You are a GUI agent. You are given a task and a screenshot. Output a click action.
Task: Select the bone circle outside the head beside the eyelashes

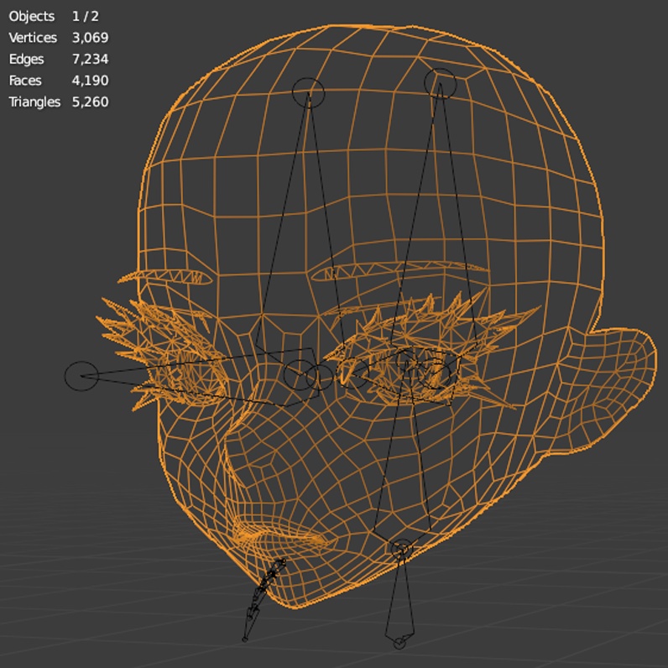point(81,376)
